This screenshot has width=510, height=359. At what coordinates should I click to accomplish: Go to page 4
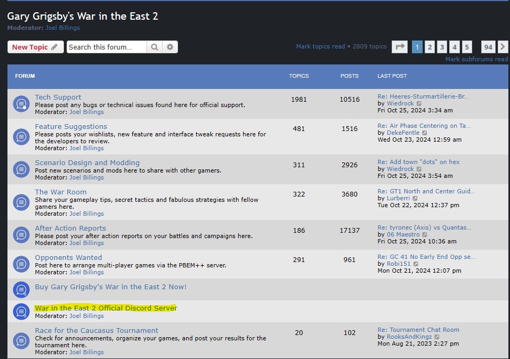(455, 47)
